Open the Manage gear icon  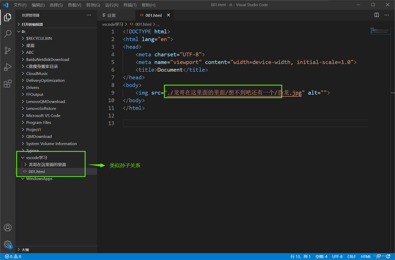tap(8, 244)
